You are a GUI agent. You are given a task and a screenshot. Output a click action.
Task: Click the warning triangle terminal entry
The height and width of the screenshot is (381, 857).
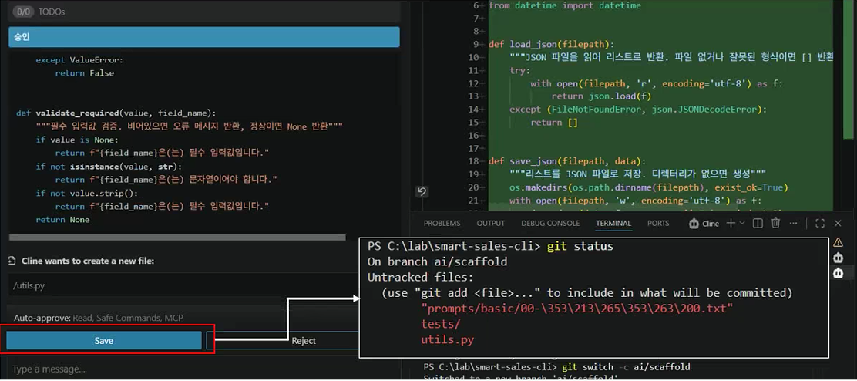[x=838, y=242]
